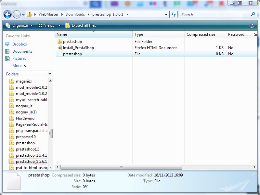Expand the arrow after Downloads breadcrumb
The width and height of the screenshot is (260, 195).
(x=88, y=15)
